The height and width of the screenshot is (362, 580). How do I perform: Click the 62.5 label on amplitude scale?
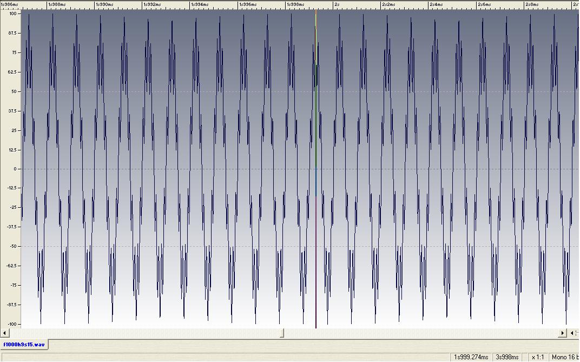tap(12, 72)
